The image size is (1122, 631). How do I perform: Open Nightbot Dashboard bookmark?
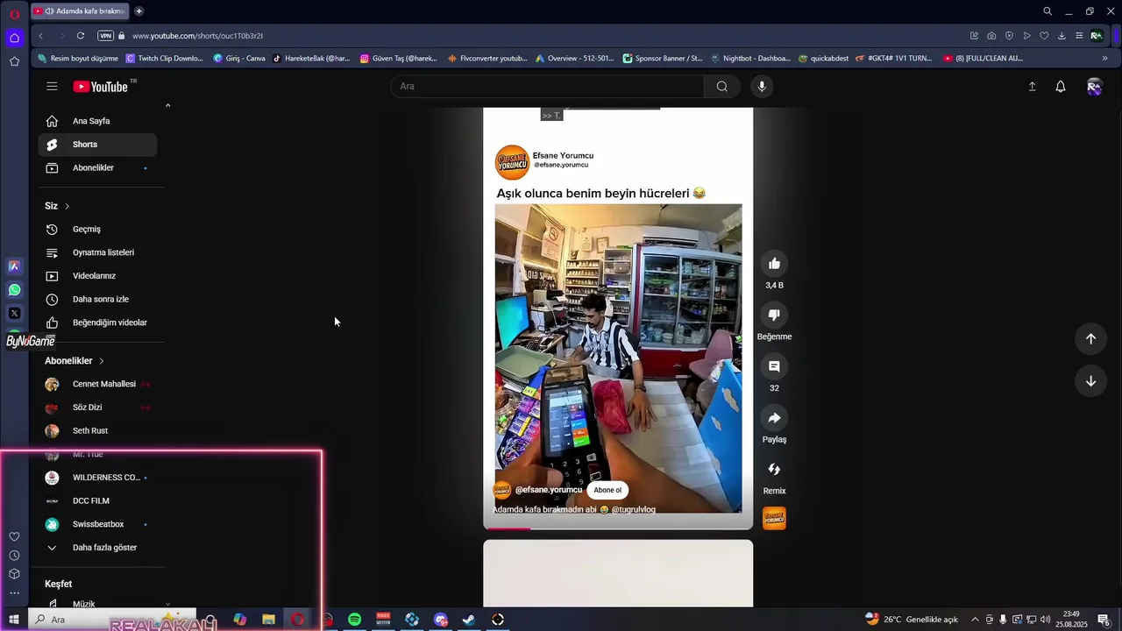pyautogui.click(x=750, y=59)
